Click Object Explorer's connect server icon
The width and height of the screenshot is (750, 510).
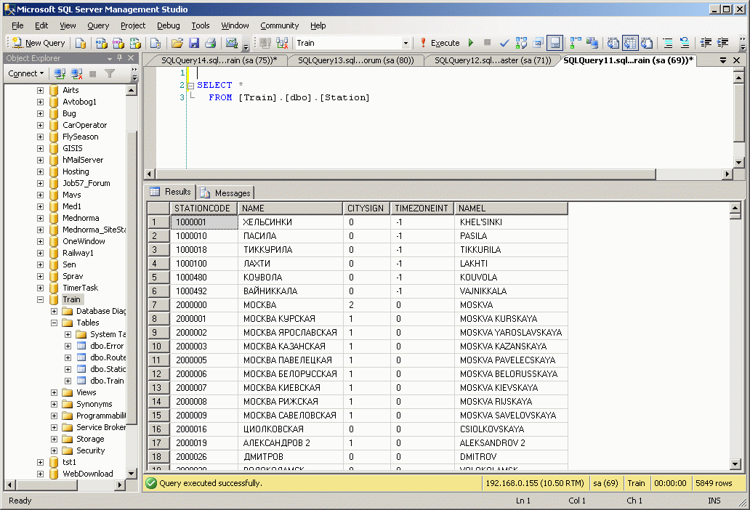point(60,73)
